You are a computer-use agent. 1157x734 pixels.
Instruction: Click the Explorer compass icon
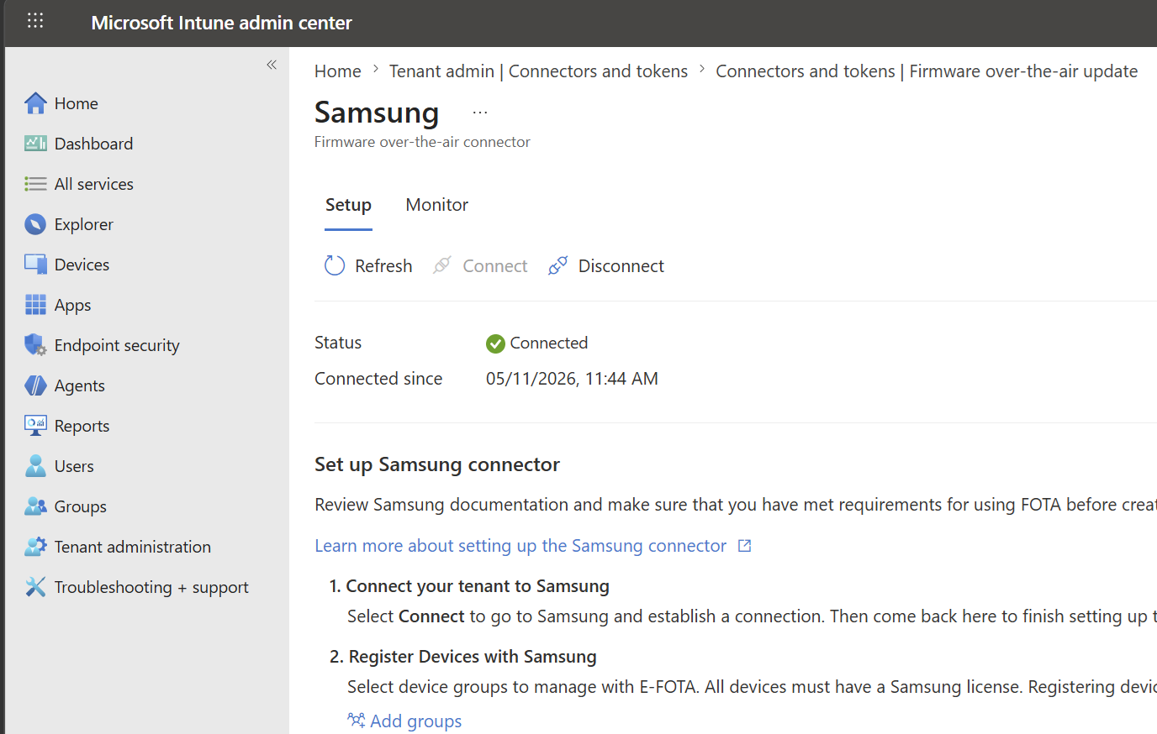(35, 224)
